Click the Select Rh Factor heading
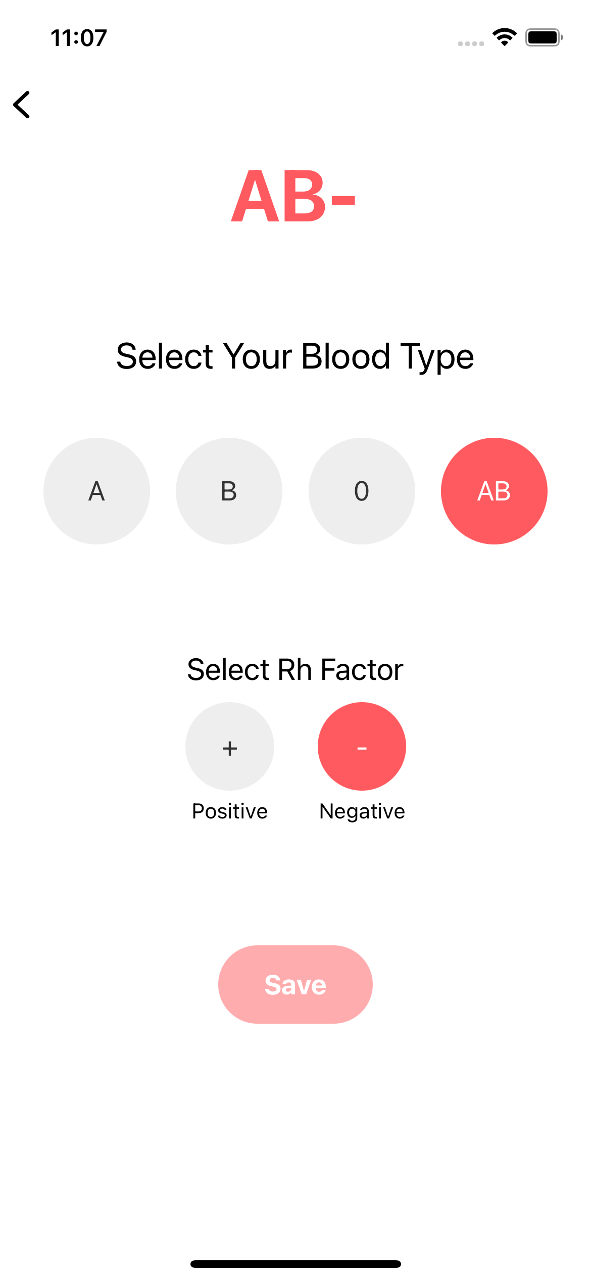Screen dimensions: 591x1280 [x=295, y=670]
